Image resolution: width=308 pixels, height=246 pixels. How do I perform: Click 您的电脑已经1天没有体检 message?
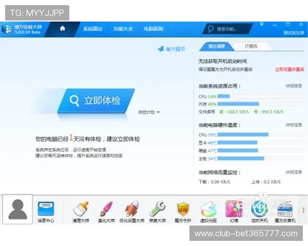[x=88, y=138]
